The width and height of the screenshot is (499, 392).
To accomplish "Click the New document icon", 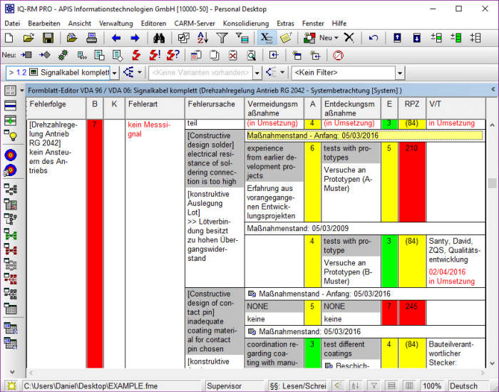I will click(x=9, y=38).
